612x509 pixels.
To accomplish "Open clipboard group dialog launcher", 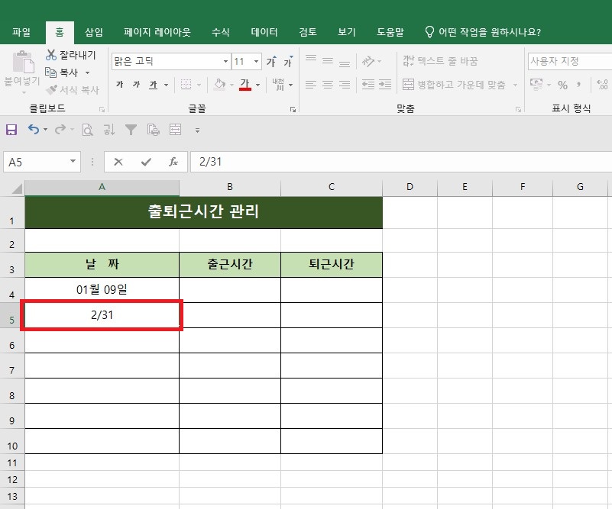I will point(102,110).
